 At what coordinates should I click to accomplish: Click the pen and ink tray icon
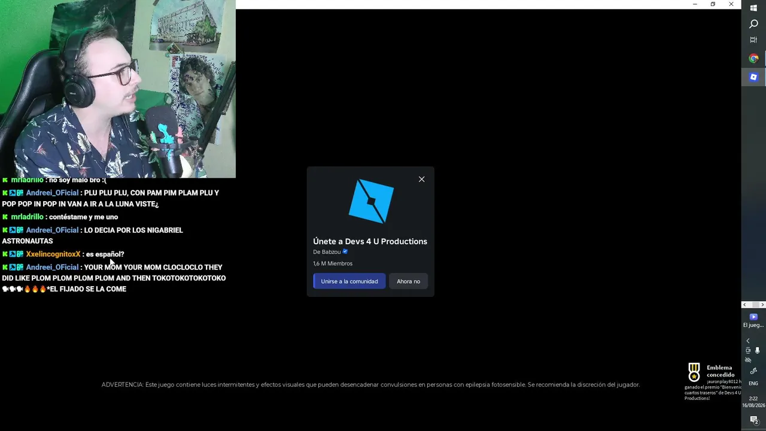coord(753,371)
